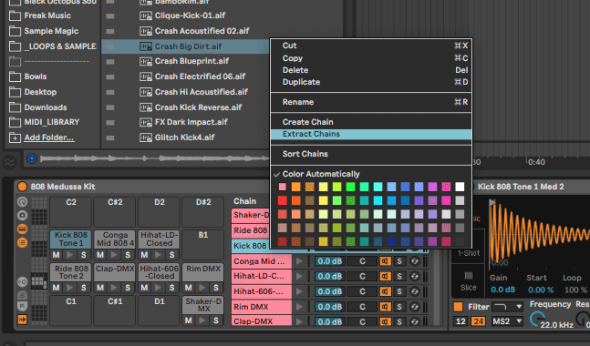Show the returns section with the R button
590x346 pixels.
22,306
